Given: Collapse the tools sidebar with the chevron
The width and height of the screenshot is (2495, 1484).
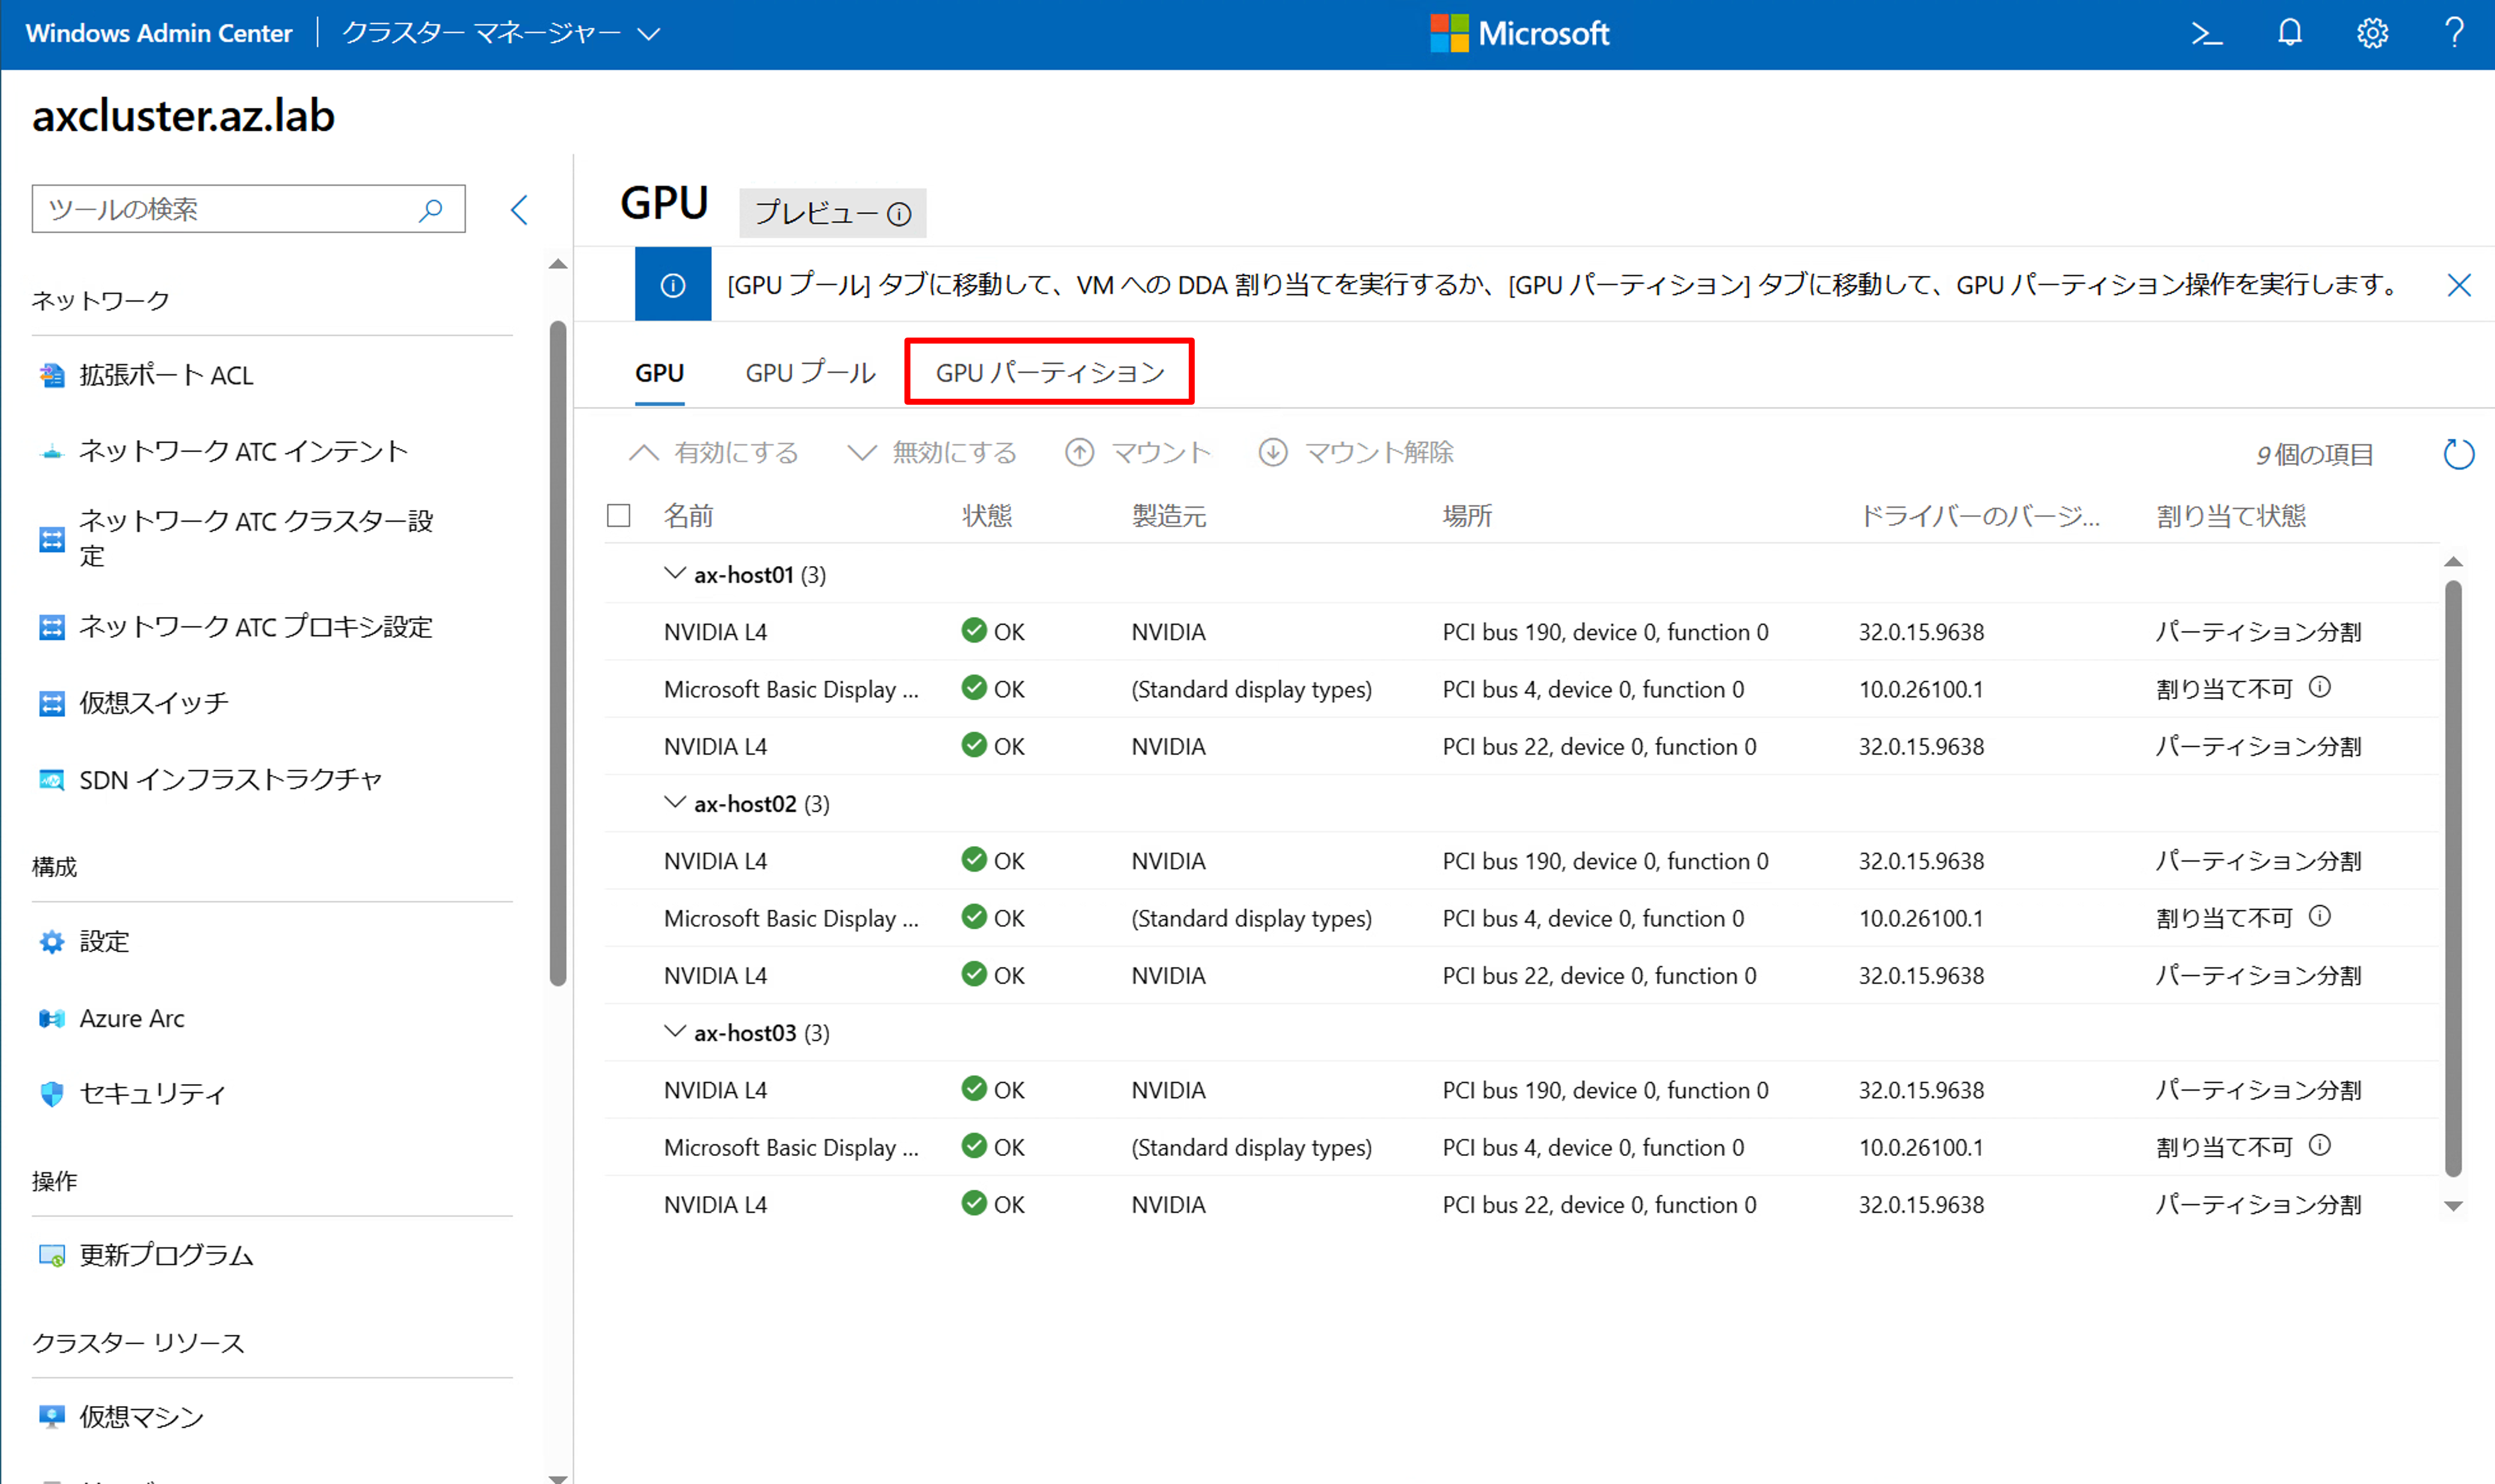Looking at the screenshot, I should tap(519, 210).
